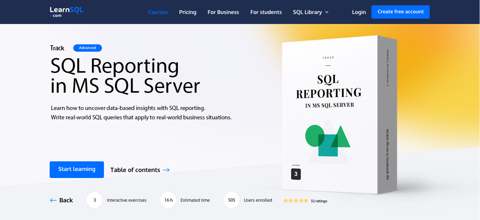The height and width of the screenshot is (220, 480).
Task: Click 'Interactive exercises' label
Action: (x=127, y=200)
